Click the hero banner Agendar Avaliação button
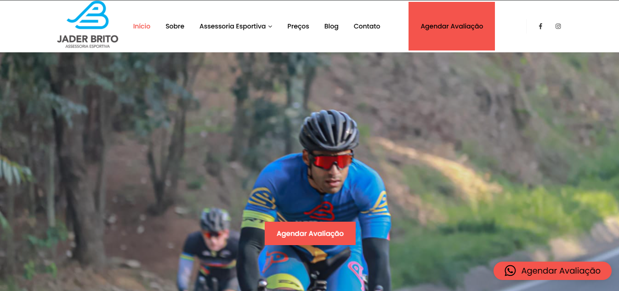 (310, 233)
